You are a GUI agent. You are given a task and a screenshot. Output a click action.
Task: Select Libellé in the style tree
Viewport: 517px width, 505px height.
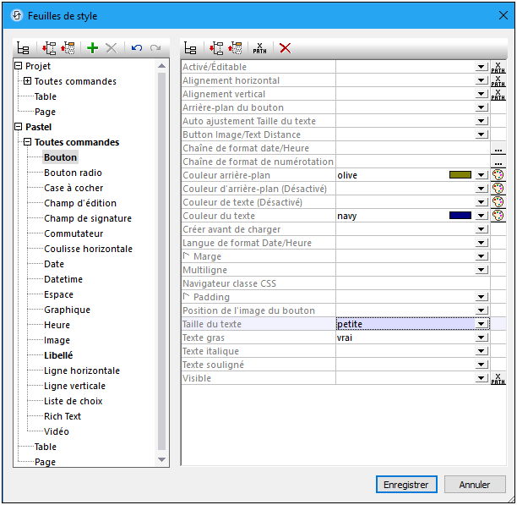pos(58,355)
